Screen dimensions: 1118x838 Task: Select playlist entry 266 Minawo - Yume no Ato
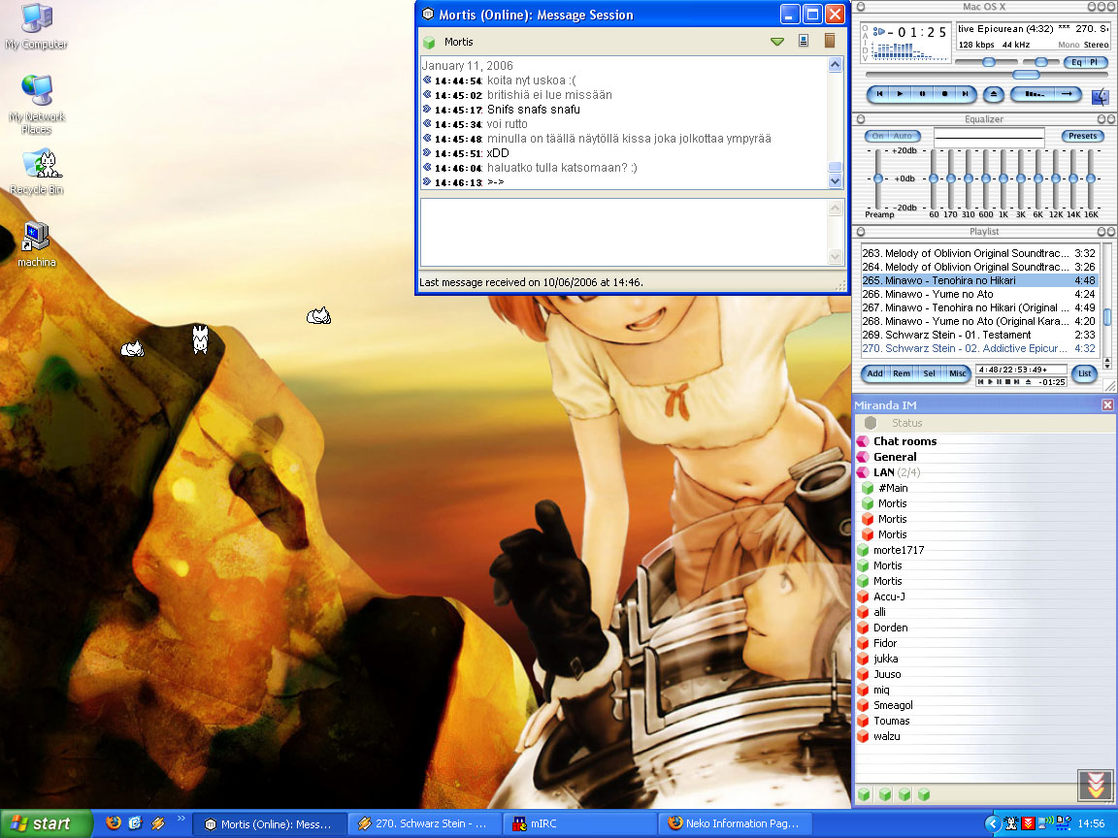pos(978,294)
